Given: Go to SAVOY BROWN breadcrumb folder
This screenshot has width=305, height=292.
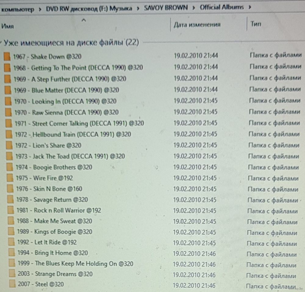Looking at the screenshot, I should [x=166, y=8].
